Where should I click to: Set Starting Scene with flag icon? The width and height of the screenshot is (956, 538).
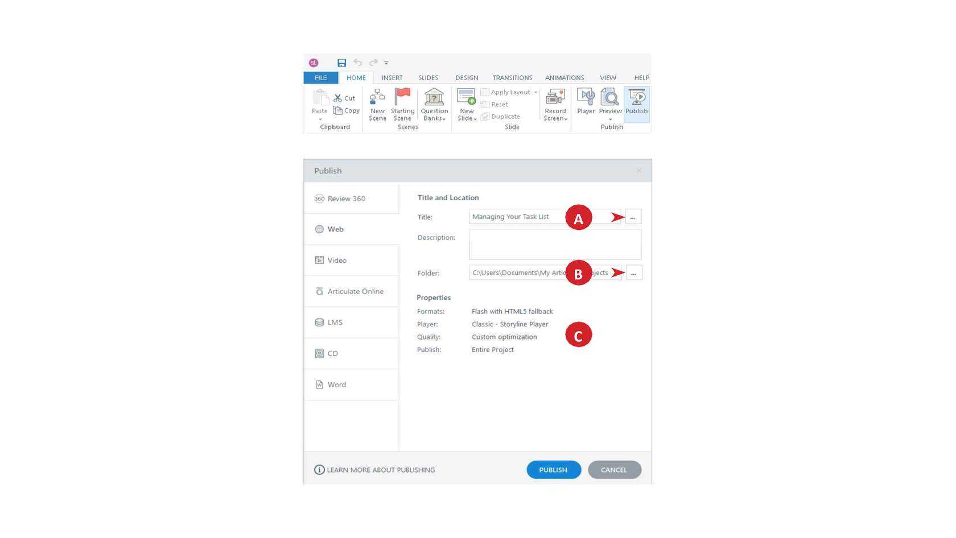pos(402,105)
